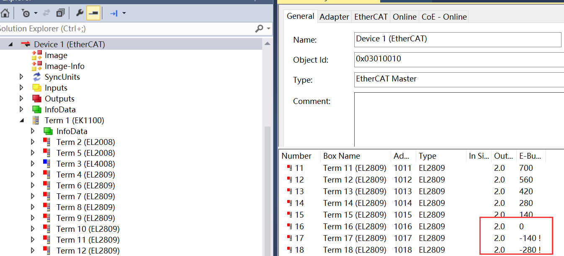Expand the Outputs node
564x256 pixels.
(x=22, y=99)
